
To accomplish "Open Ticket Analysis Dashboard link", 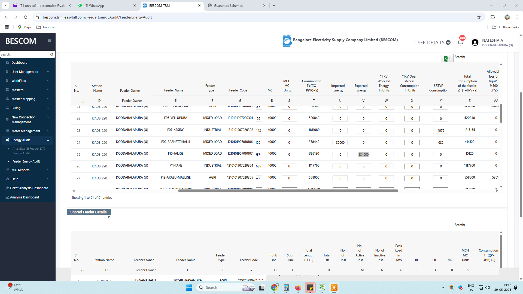I will (x=29, y=188).
